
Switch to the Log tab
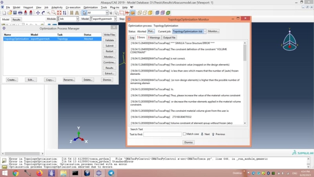coord(132,37)
